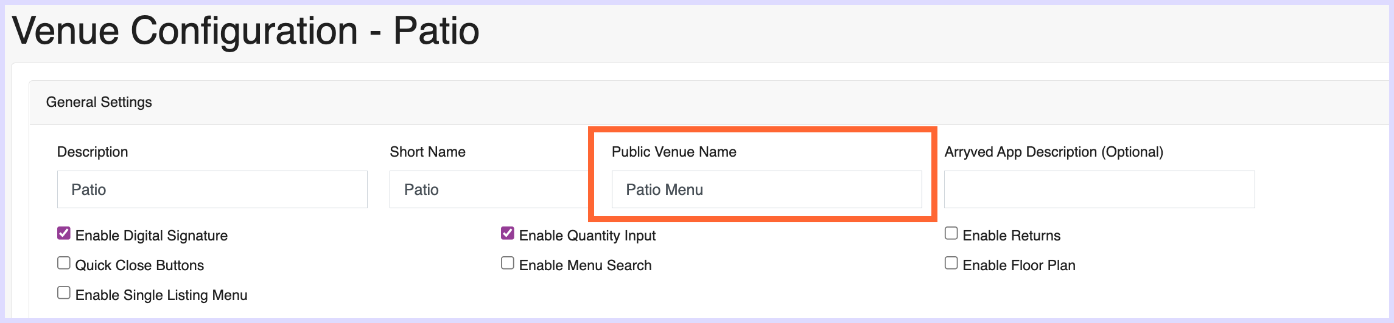Tick the Quick Close Buttons checkbox

click(64, 263)
